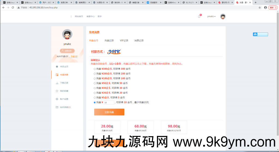Viewport: 279px width, 152px height.
Task: Switch to 媒体库 browser tab
Action: (118, 2)
